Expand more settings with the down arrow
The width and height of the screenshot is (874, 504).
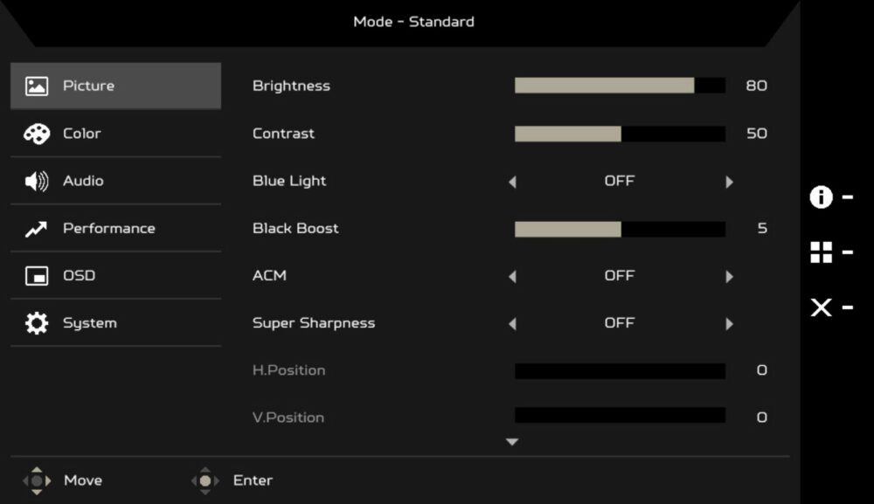click(x=511, y=442)
